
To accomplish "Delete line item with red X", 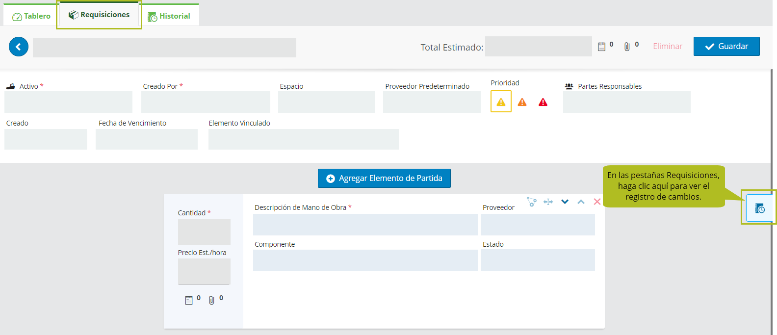I will [x=597, y=202].
